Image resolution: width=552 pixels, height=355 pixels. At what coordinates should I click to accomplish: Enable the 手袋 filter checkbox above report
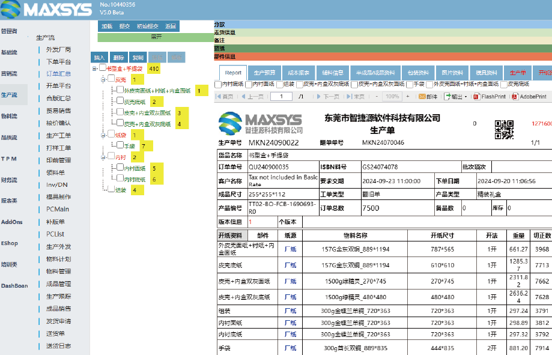pos(410,84)
